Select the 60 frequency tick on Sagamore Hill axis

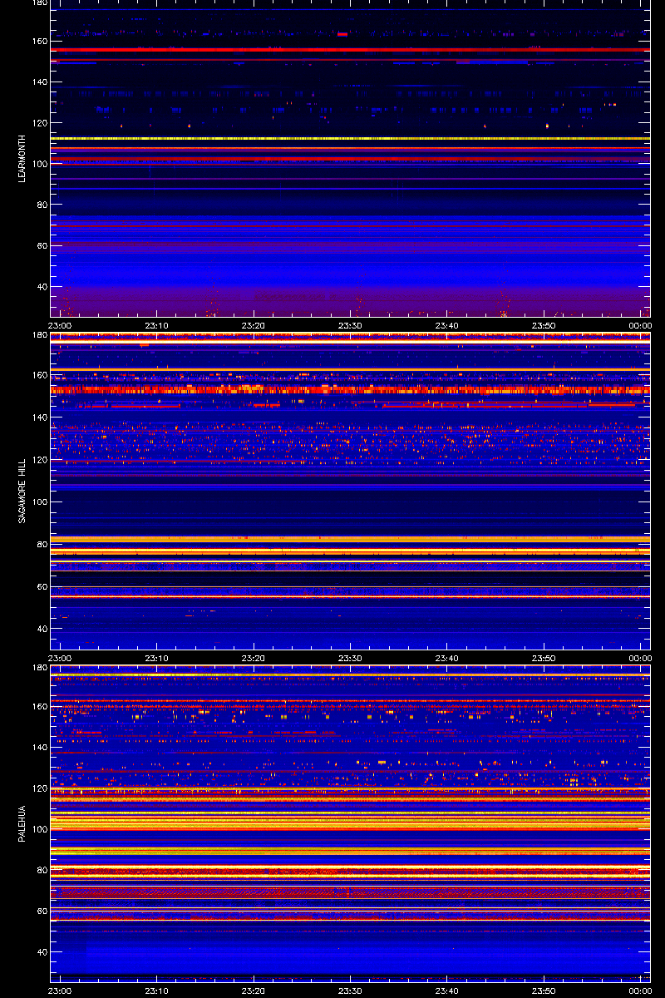click(x=42, y=587)
